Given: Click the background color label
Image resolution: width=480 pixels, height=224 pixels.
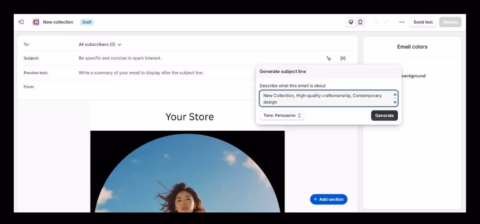Looking at the screenshot, I should [413, 76].
